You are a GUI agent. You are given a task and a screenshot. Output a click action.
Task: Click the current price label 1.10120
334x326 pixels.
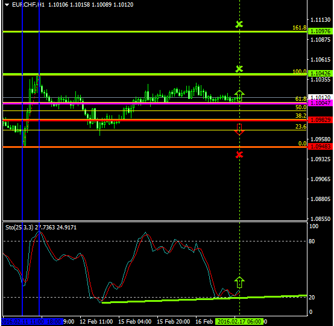pyautogui.click(x=320, y=98)
